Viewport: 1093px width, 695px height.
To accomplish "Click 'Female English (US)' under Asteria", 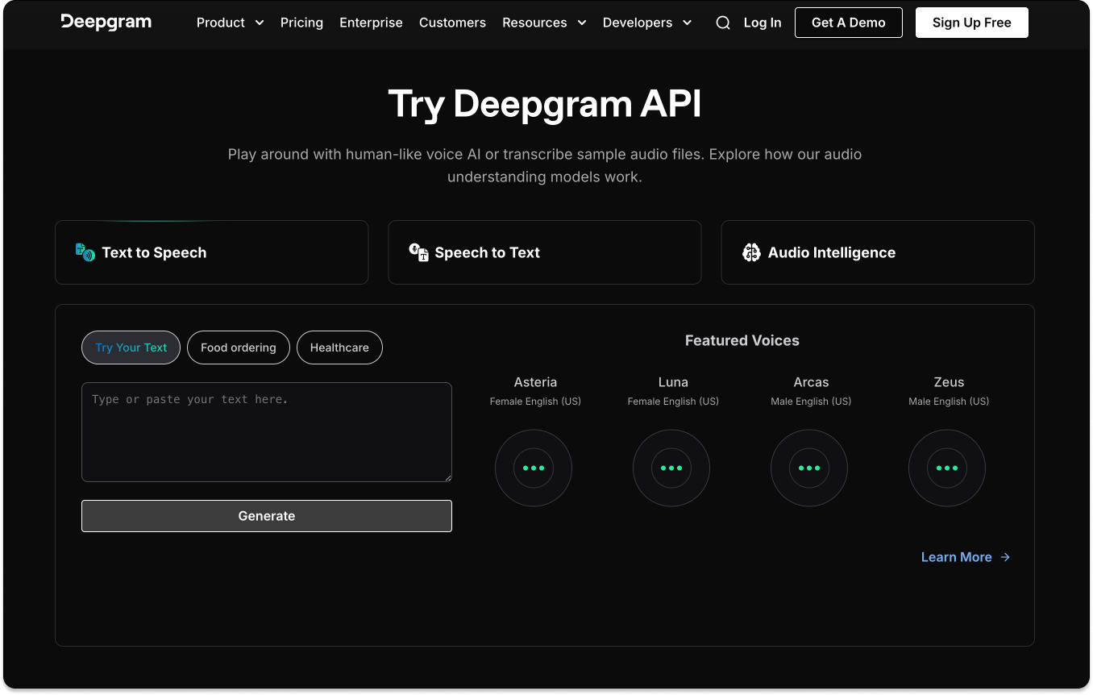I will click(535, 402).
